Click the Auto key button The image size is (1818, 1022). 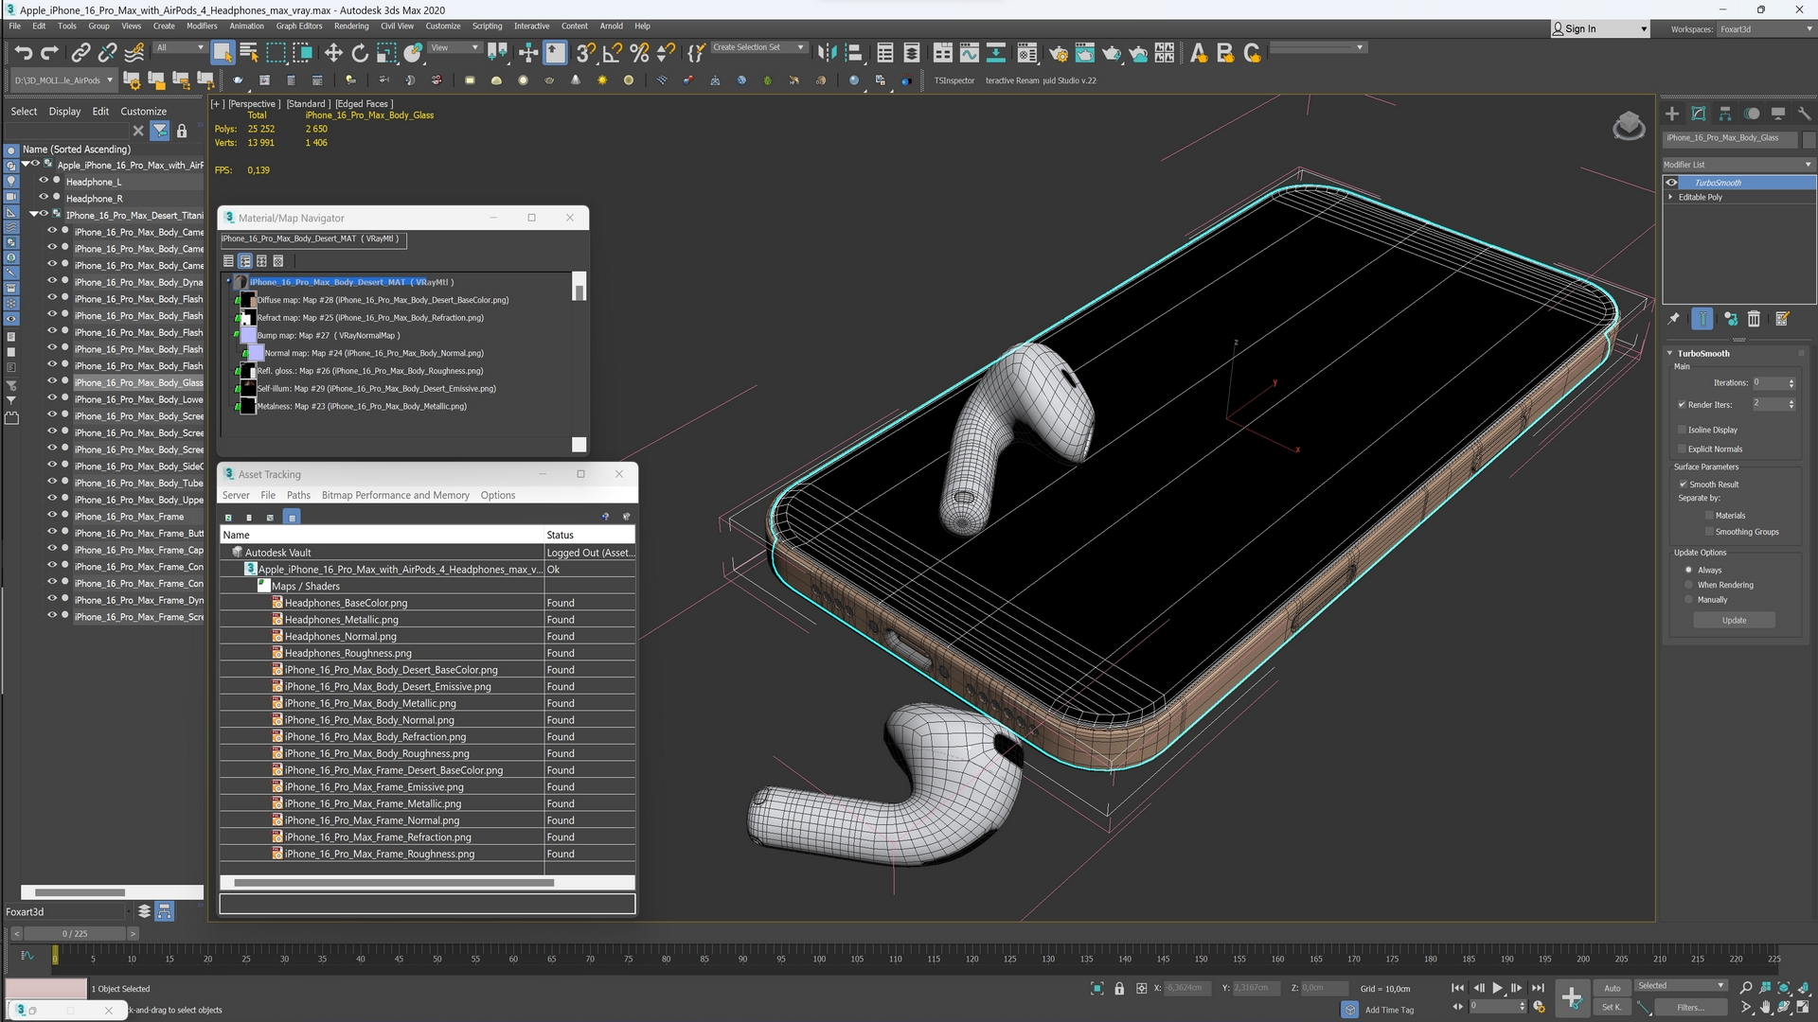click(x=1612, y=988)
